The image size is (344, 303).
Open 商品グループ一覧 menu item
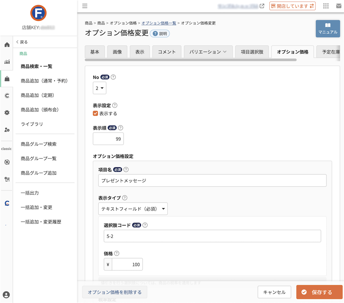pyautogui.click(x=39, y=159)
